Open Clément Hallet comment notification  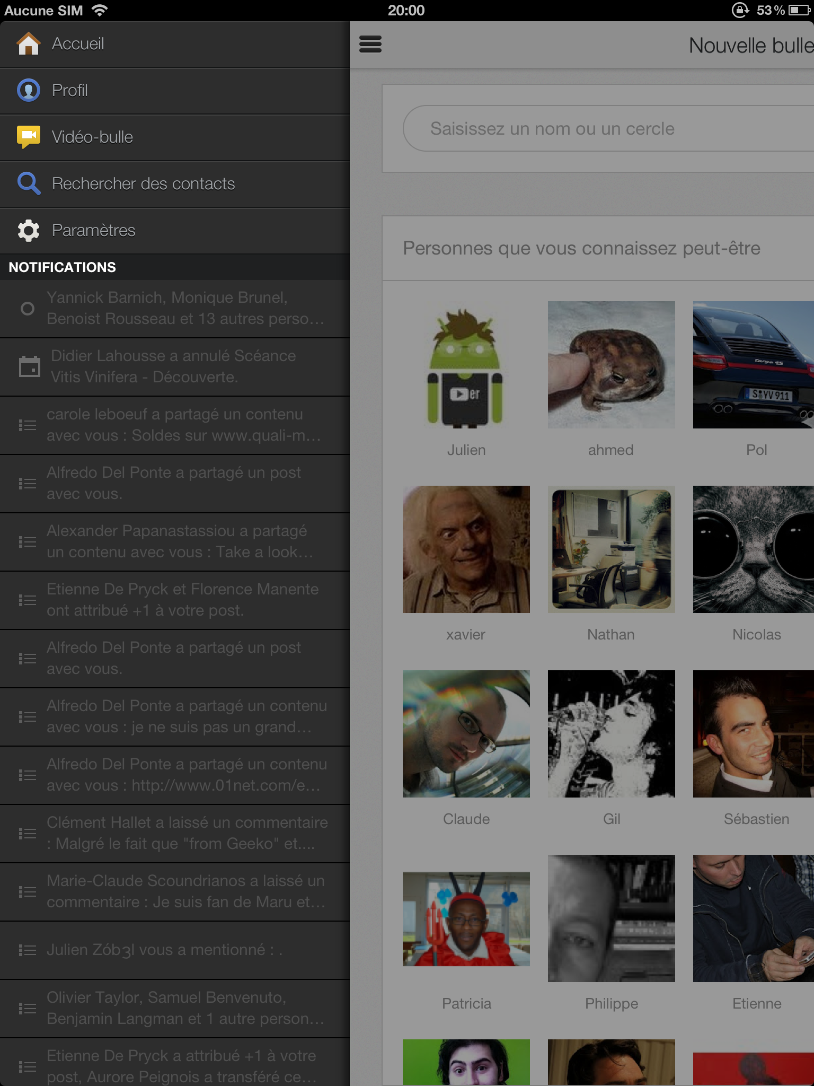point(175,834)
